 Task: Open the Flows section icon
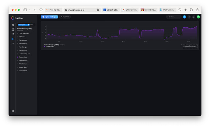pos(13,34)
